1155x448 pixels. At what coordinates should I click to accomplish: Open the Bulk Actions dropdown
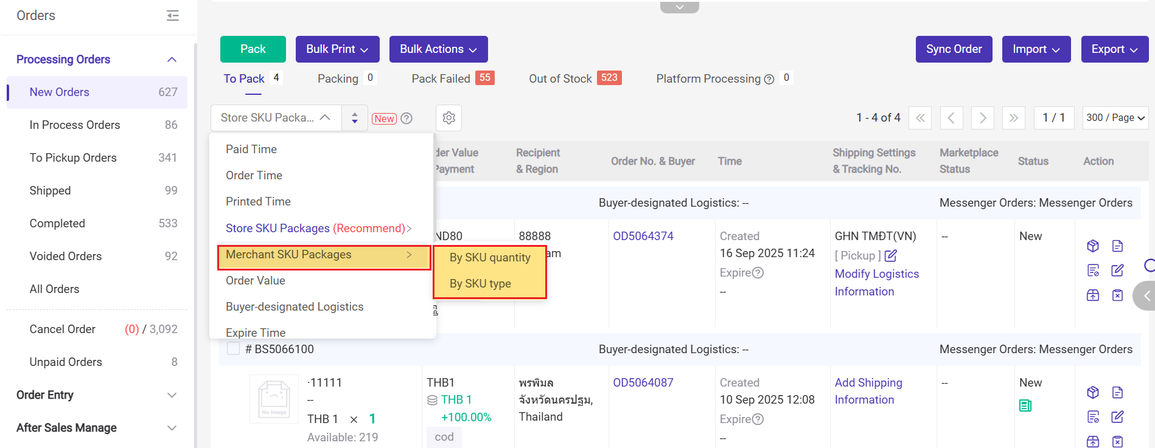pos(438,49)
